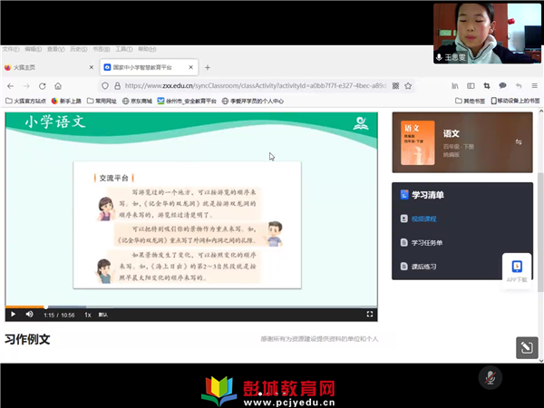This screenshot has width=544, height=408.
Task: Open the QR code icon in address bar
Action: [395, 86]
